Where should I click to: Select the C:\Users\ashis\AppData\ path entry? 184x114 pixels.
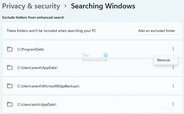pos(37,104)
